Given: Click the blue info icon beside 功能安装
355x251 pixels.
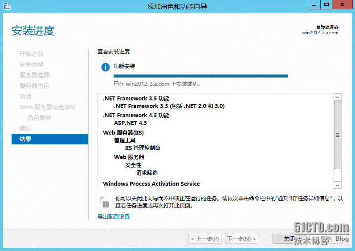Looking at the screenshot, I should tap(106, 67).
